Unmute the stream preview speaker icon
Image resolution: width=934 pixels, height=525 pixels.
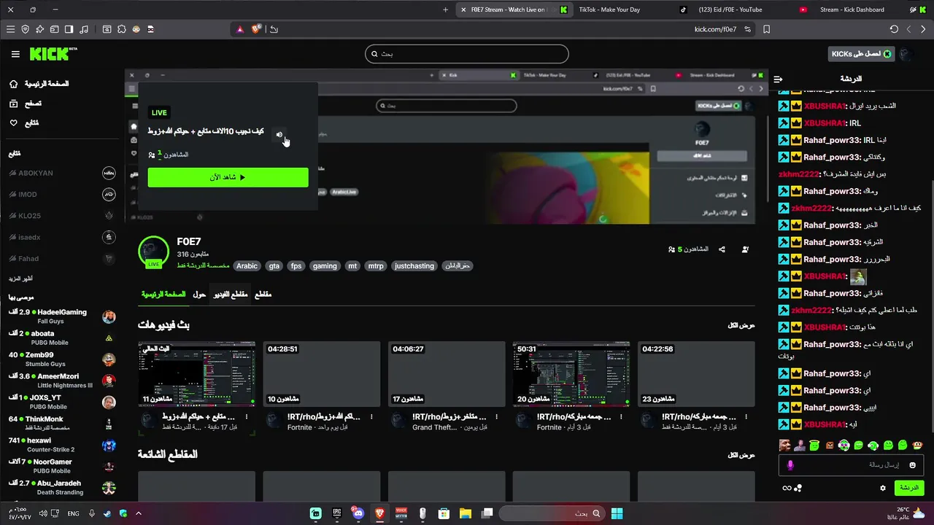pos(279,135)
